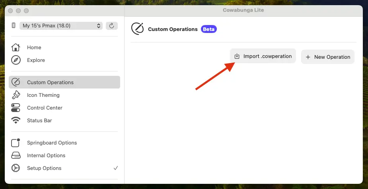This screenshot has width=368, height=189.
Task: Open the device selector dropdown
Action: [x=61, y=26]
